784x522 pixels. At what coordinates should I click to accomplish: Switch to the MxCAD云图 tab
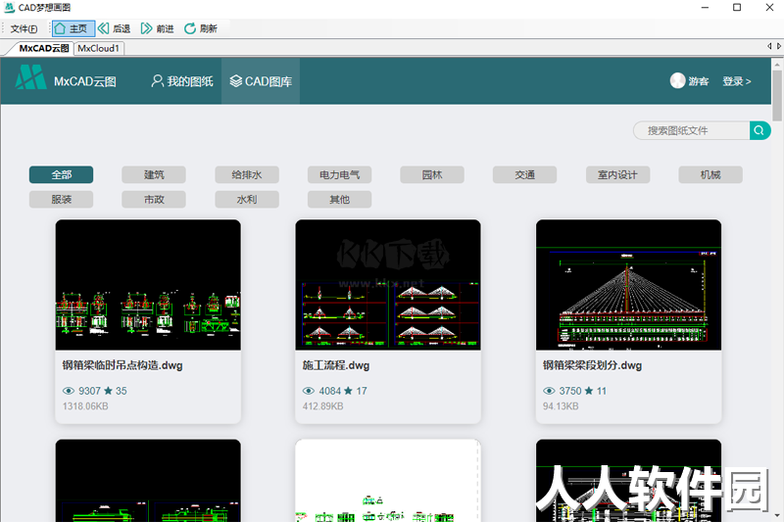(x=43, y=48)
